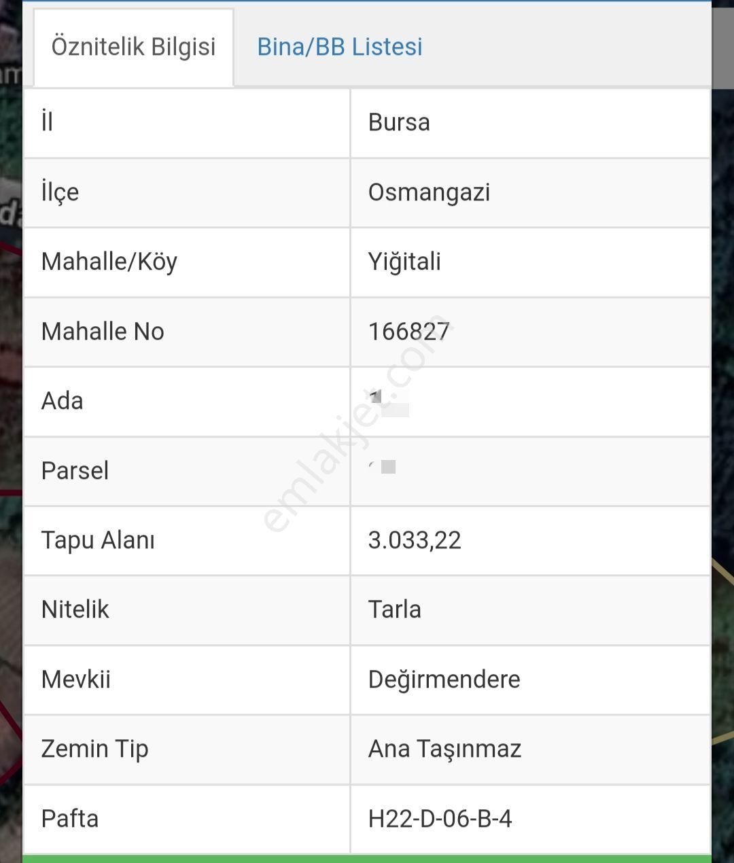The width and height of the screenshot is (734, 863).
Task: Click the Bursa province value
Action: [x=398, y=123]
